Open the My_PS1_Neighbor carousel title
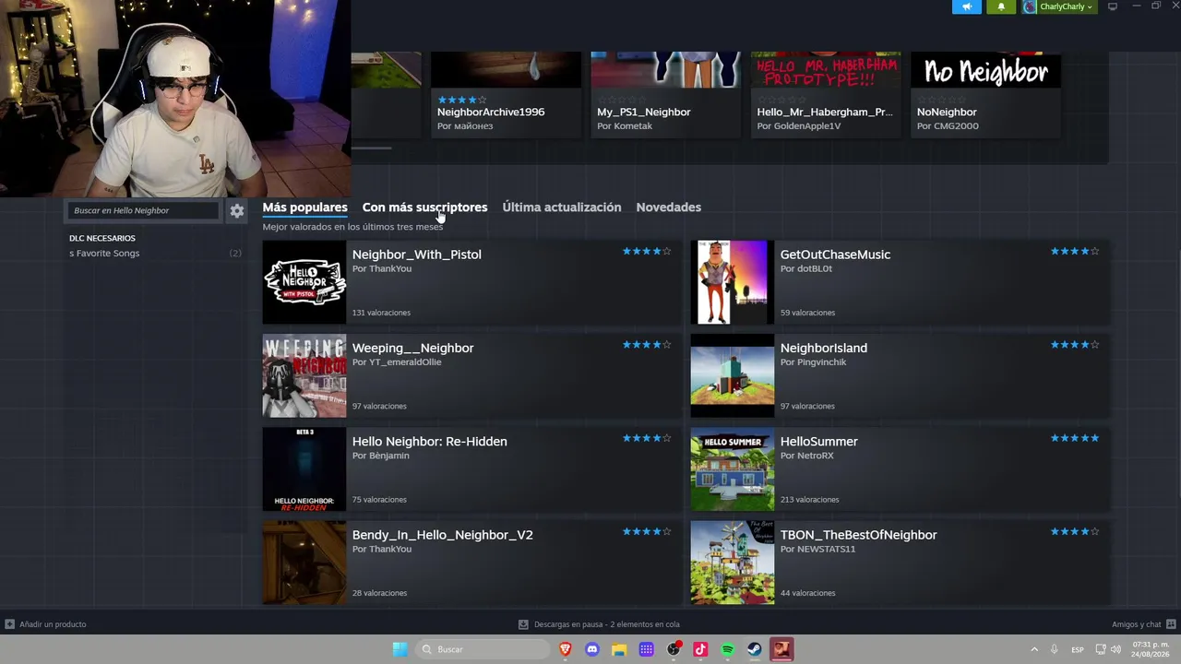 pyautogui.click(x=644, y=113)
